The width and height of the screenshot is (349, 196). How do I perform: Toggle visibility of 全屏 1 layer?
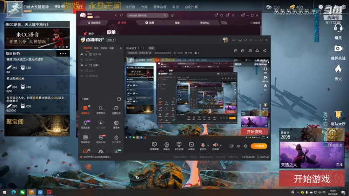pos(82,65)
